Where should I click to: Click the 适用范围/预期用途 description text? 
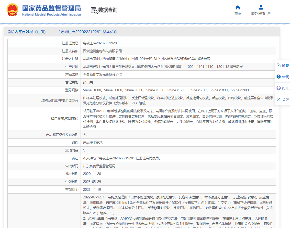tap(178, 119)
